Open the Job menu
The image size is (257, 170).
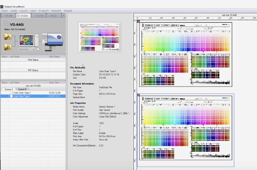click(x=33, y=11)
